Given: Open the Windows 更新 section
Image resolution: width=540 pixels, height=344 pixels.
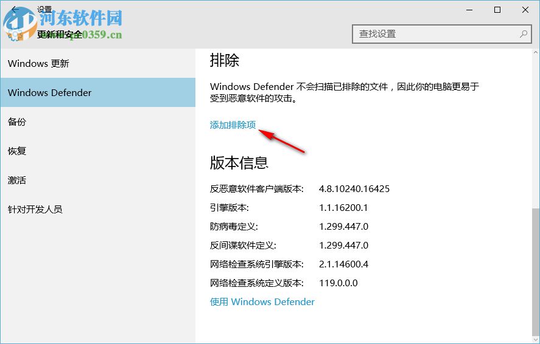Looking at the screenshot, I should coord(98,63).
